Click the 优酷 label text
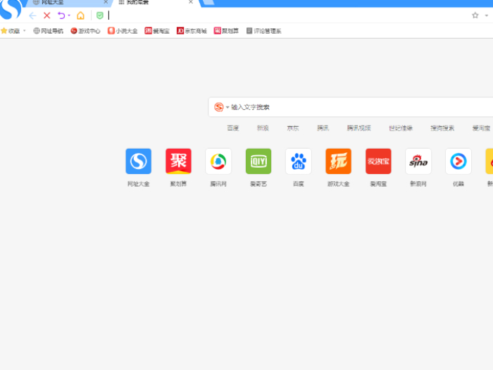The image size is (493, 370). (x=458, y=184)
